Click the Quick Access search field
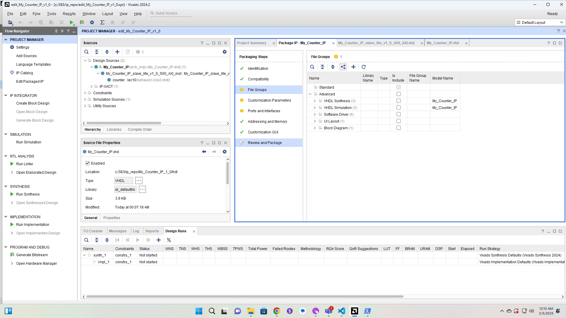 171,13
